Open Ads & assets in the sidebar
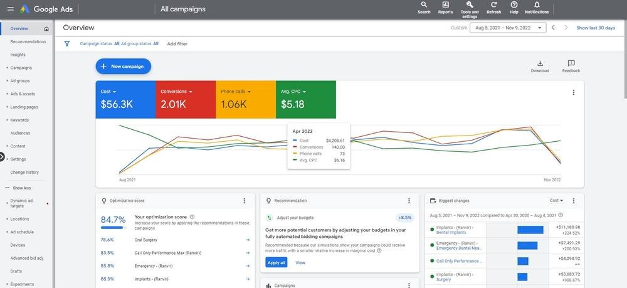Screen dimensions: 627x288 pyautogui.click(x=23, y=94)
